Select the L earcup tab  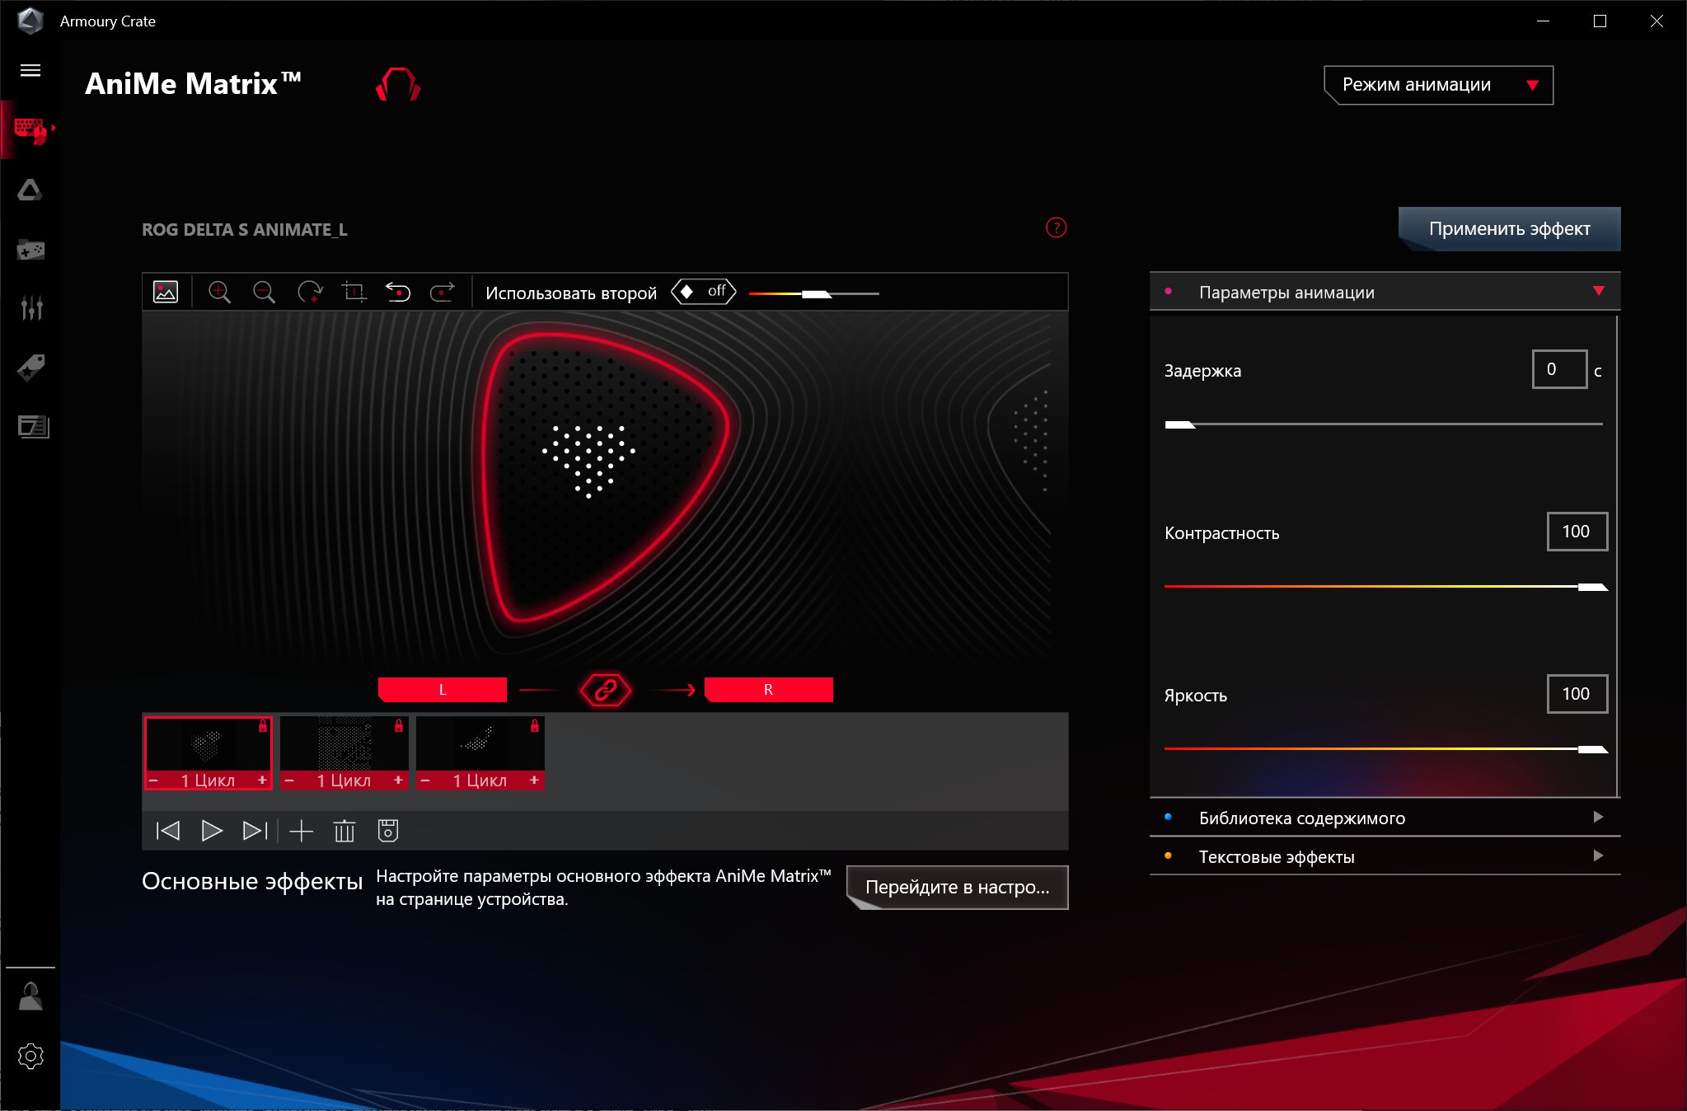443,690
